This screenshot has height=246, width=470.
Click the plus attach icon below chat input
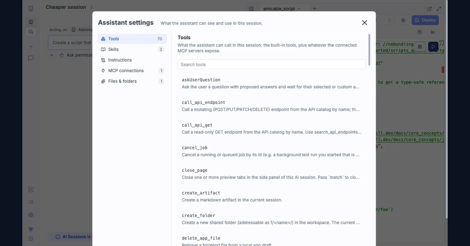point(52,55)
